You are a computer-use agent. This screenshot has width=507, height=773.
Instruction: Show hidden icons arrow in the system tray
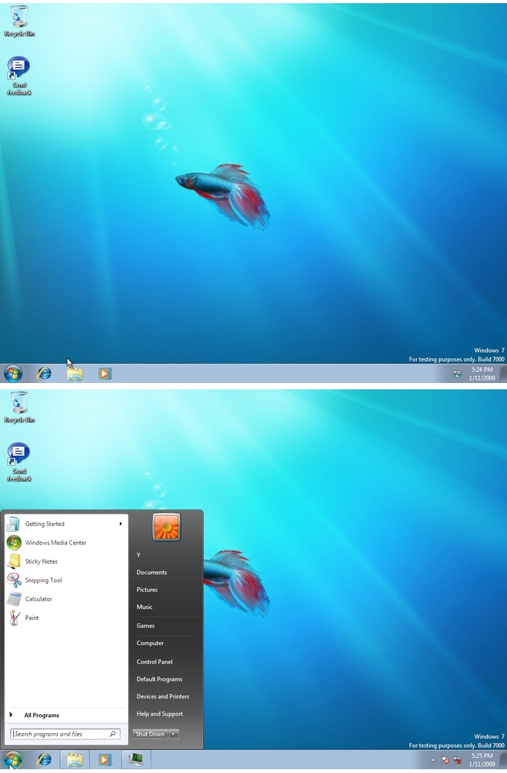click(433, 760)
